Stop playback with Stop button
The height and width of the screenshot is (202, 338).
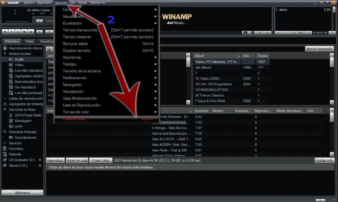coord(24,32)
